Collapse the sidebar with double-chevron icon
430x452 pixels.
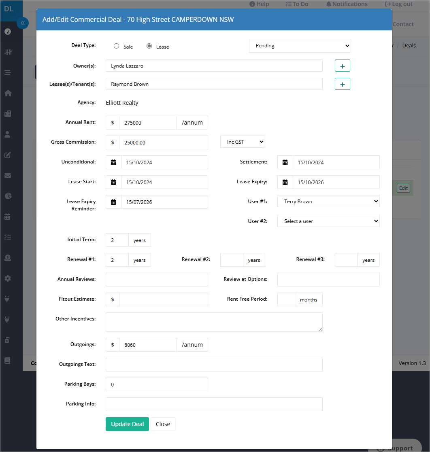tap(23, 23)
